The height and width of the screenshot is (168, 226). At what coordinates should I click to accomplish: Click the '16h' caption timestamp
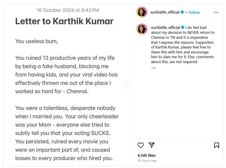[x=154, y=68]
